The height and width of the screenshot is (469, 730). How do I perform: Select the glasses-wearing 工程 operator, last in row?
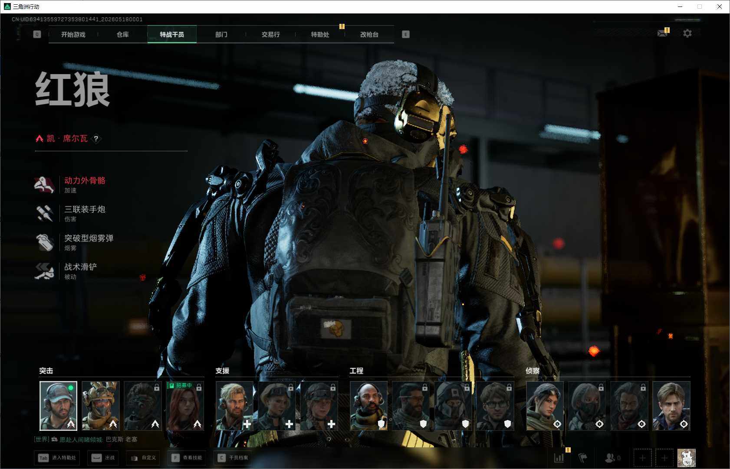[495, 406]
